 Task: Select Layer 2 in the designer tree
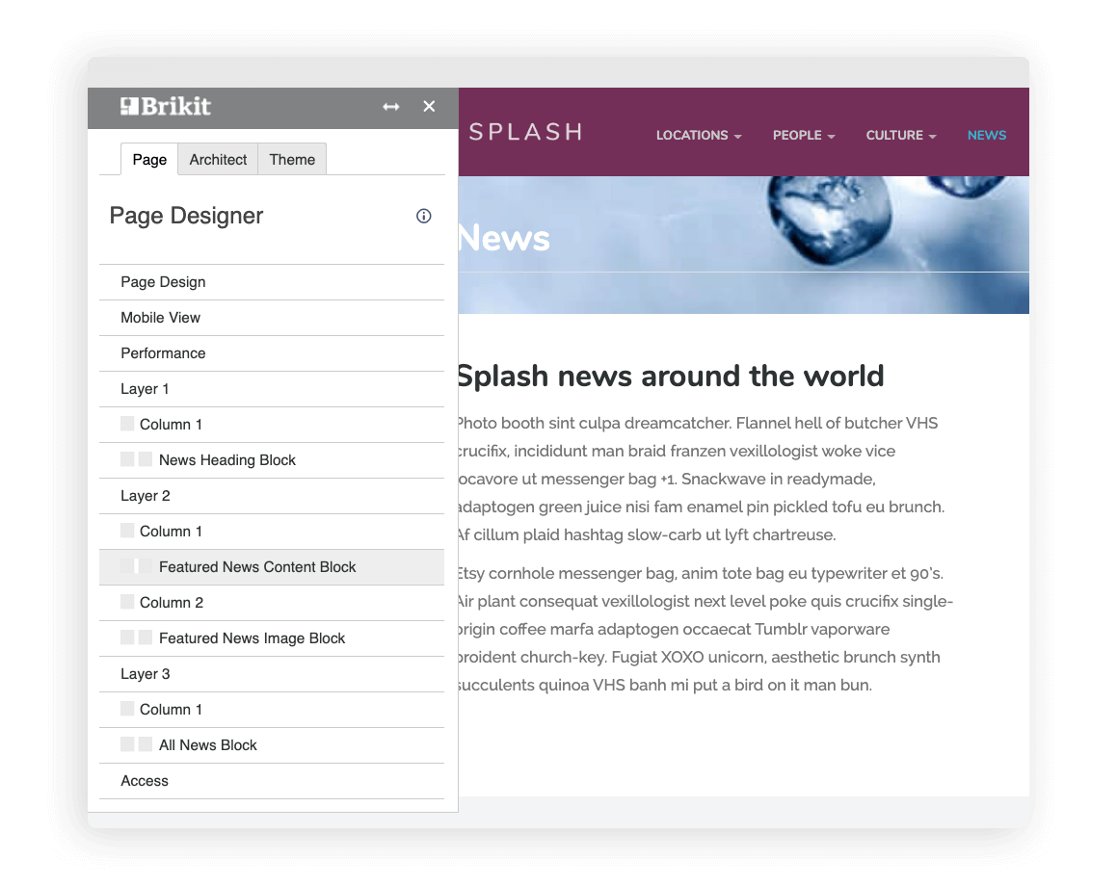coord(272,496)
